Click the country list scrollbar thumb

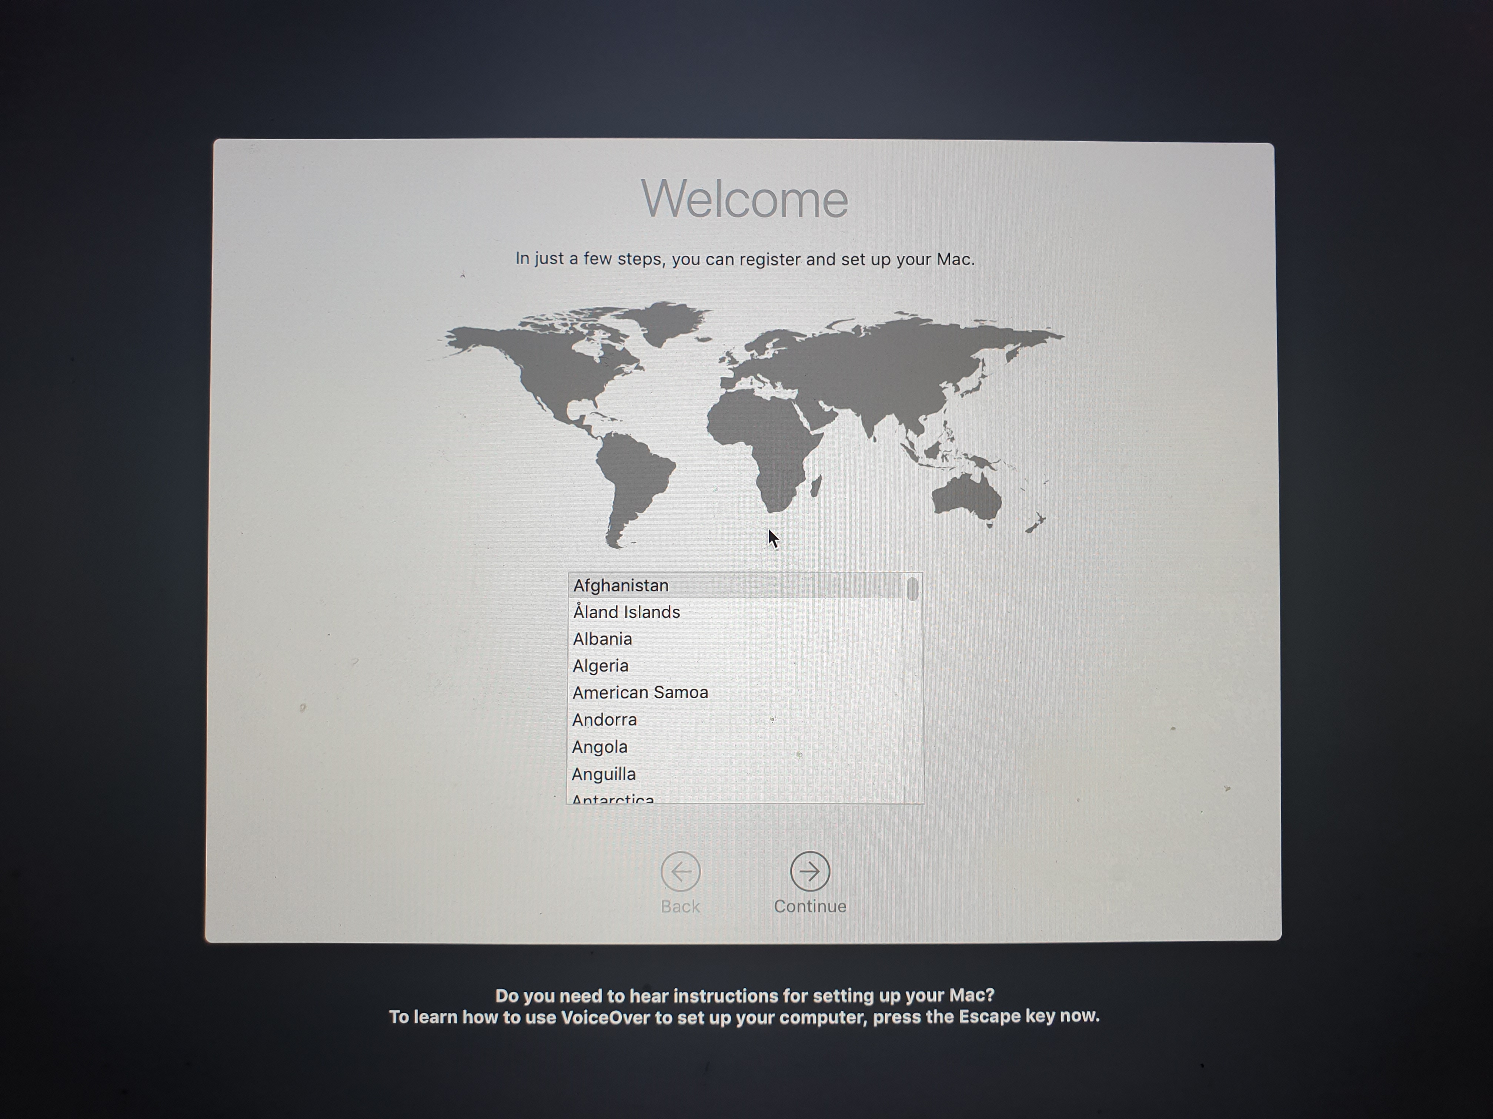912,588
